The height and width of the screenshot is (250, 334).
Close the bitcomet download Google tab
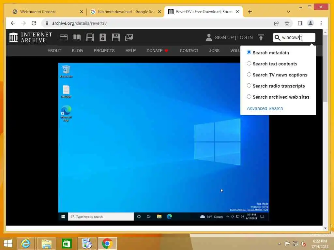[159, 12]
